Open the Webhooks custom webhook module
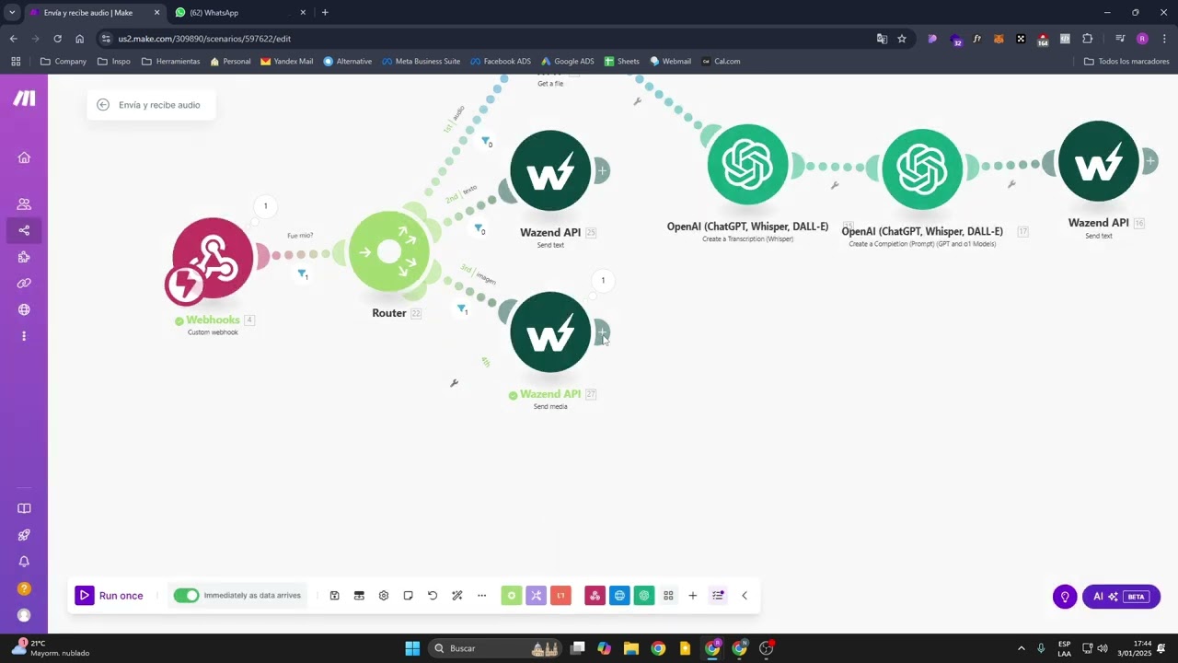Viewport: 1178px width, 663px height. 213,259
